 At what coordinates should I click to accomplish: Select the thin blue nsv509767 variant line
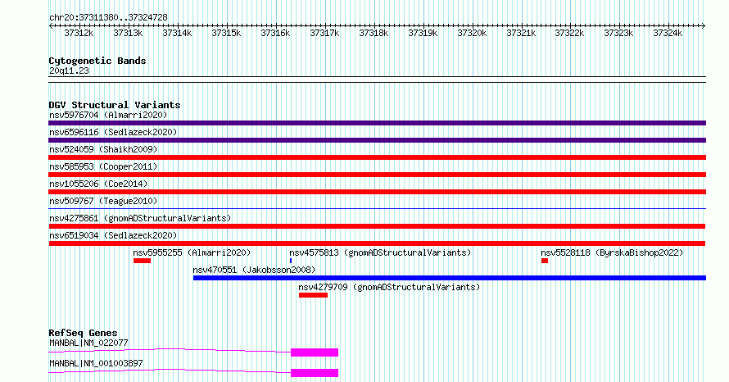click(x=377, y=209)
